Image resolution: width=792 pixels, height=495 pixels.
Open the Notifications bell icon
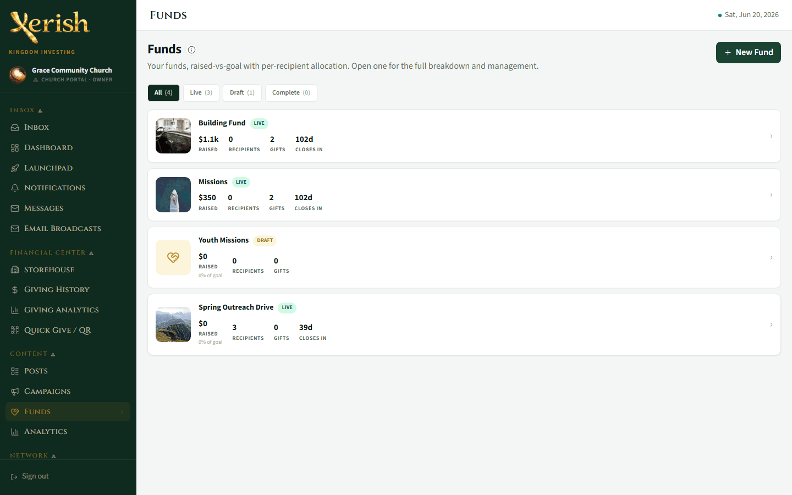coord(15,188)
